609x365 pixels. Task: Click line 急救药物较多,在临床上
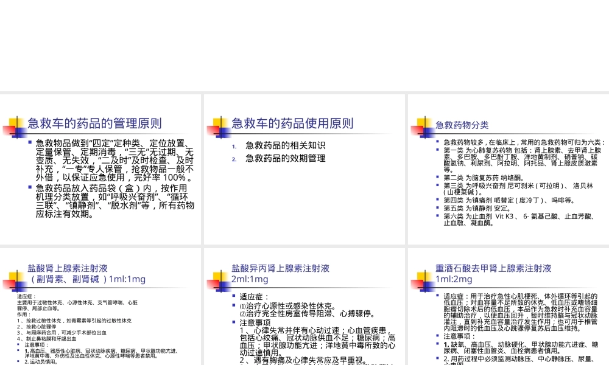[x=524, y=142]
